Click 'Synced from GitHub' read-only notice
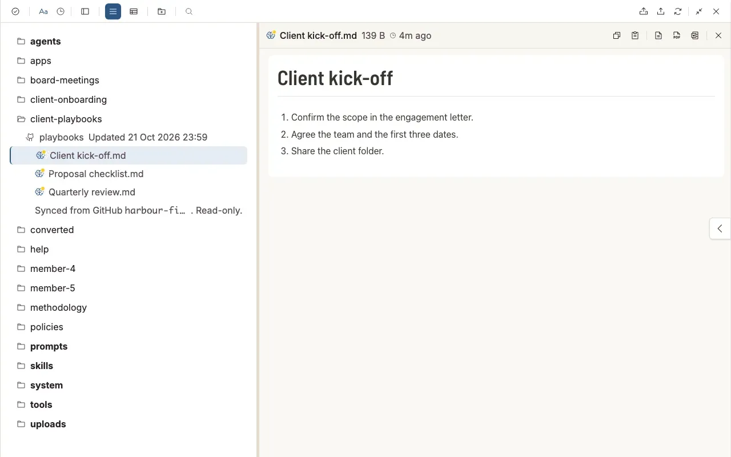The height and width of the screenshot is (457, 731). pyautogui.click(x=139, y=210)
